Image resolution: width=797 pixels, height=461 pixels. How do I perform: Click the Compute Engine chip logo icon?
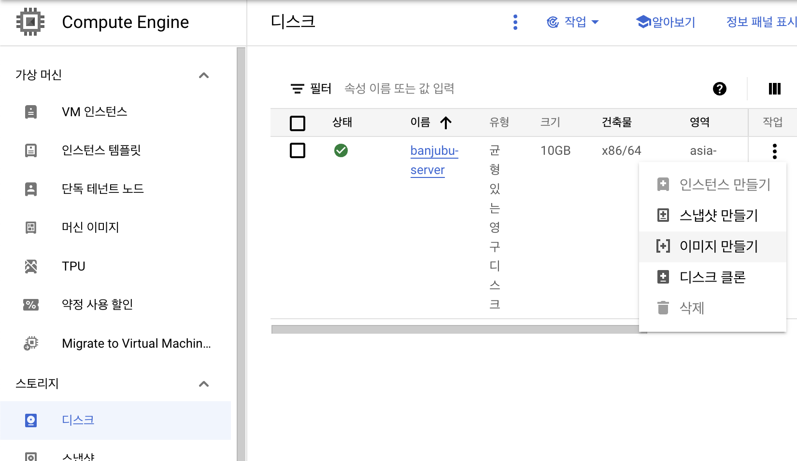[30, 22]
